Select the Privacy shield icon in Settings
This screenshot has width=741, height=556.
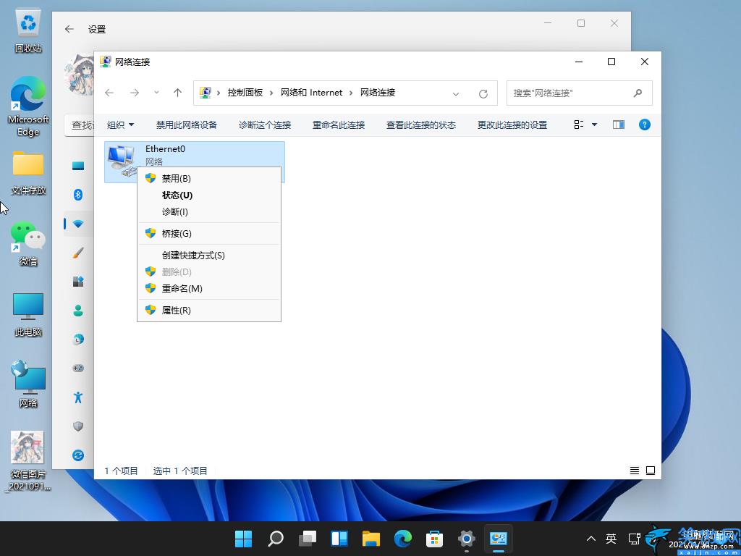click(78, 426)
